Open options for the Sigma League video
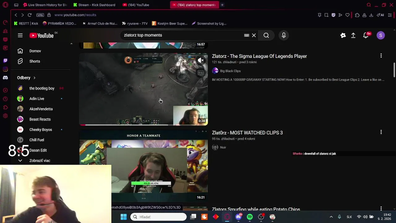Image resolution: width=396 pixels, height=223 pixels. point(381,56)
